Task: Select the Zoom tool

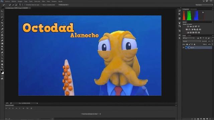Action: pyautogui.click(x=2, y=67)
